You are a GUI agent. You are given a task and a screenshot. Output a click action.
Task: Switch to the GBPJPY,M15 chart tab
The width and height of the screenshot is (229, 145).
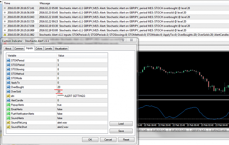coord(199,130)
